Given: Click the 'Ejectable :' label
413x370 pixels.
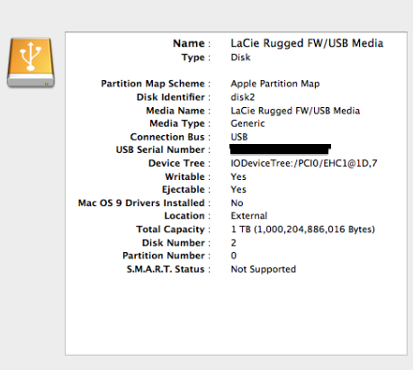Looking at the screenshot, I should (186, 190).
